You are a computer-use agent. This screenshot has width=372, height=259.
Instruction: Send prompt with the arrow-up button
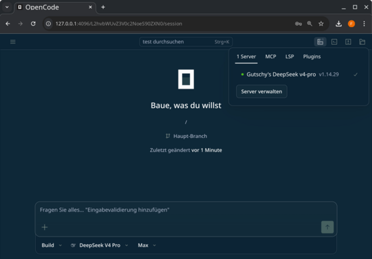click(x=327, y=227)
